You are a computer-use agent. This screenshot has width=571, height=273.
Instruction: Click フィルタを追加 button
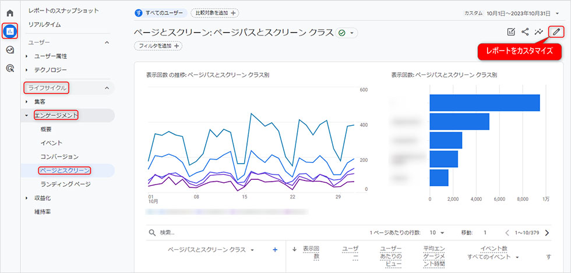click(158, 46)
